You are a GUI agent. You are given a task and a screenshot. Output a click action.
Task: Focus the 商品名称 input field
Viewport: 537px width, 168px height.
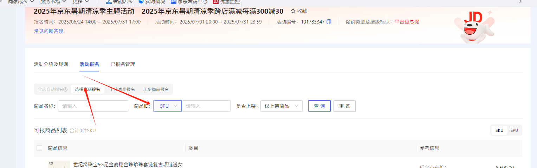tap(93, 106)
